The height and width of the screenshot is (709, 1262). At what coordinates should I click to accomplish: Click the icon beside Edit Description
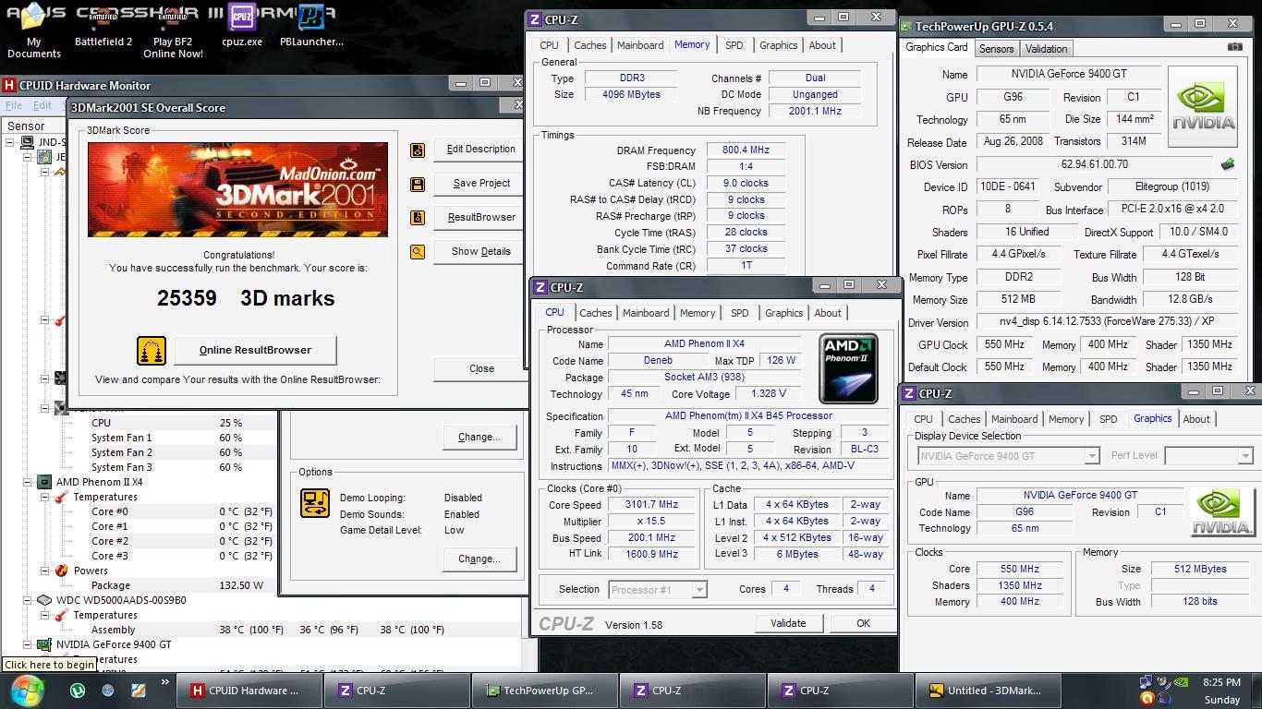tap(418, 150)
